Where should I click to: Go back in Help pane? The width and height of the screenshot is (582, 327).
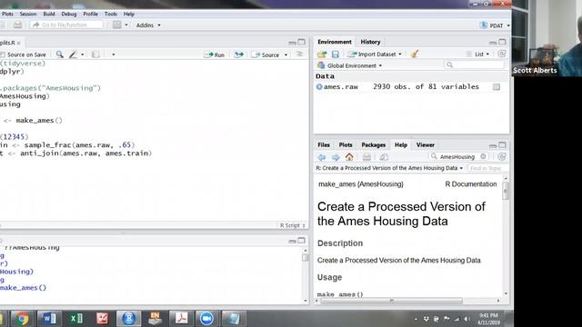click(x=321, y=157)
